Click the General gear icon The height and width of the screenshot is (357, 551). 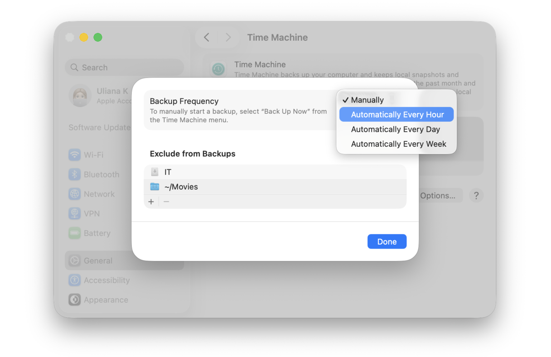coord(74,261)
